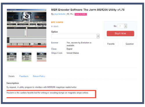Switch to the Return Policy tab

click(x=39, y=76)
